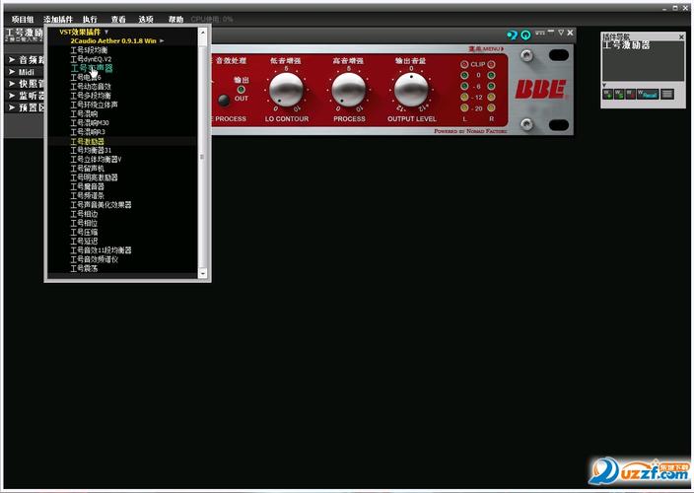The image size is (694, 493).
Task: Choose 工号留声机 plugin from list
Action: 87,169
